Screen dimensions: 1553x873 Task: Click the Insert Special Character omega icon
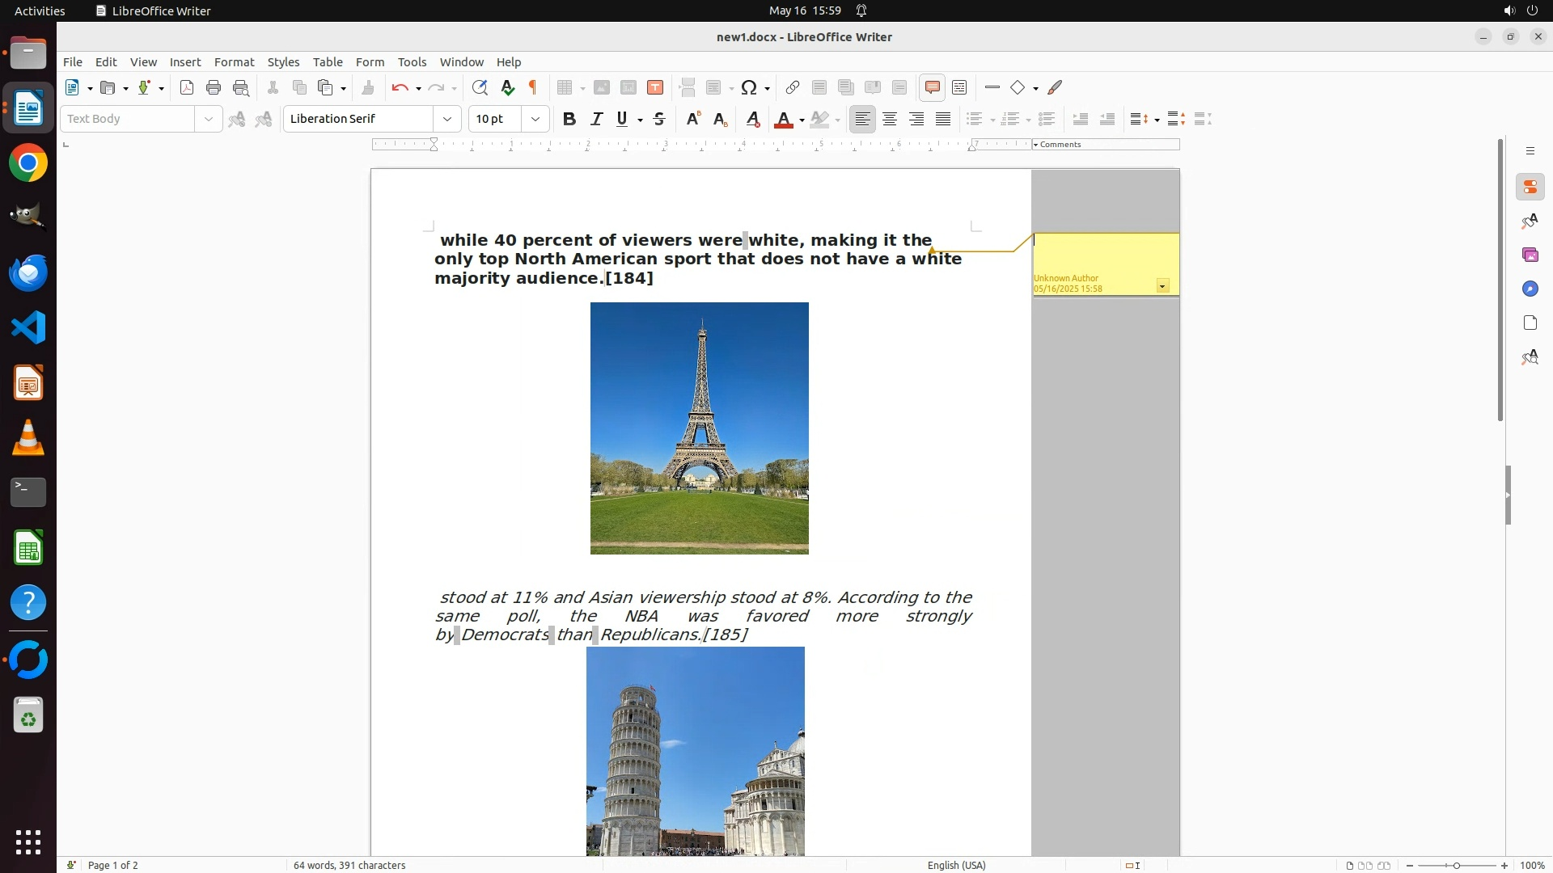(x=749, y=88)
